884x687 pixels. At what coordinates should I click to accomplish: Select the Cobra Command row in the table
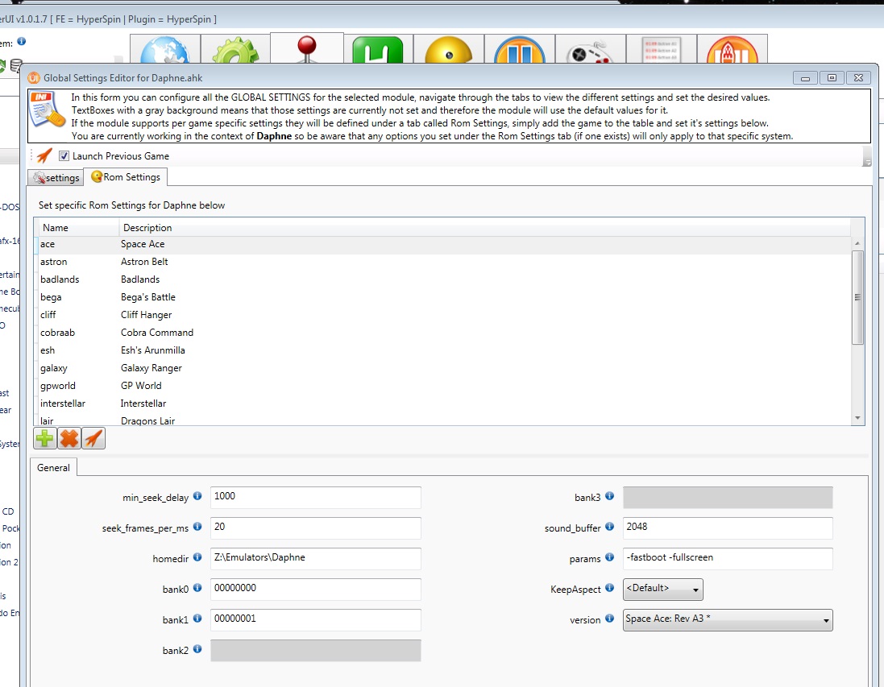tap(157, 333)
